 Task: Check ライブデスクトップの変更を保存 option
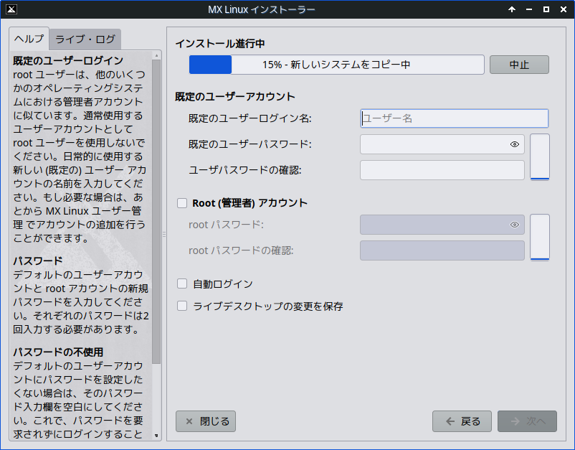coord(182,306)
